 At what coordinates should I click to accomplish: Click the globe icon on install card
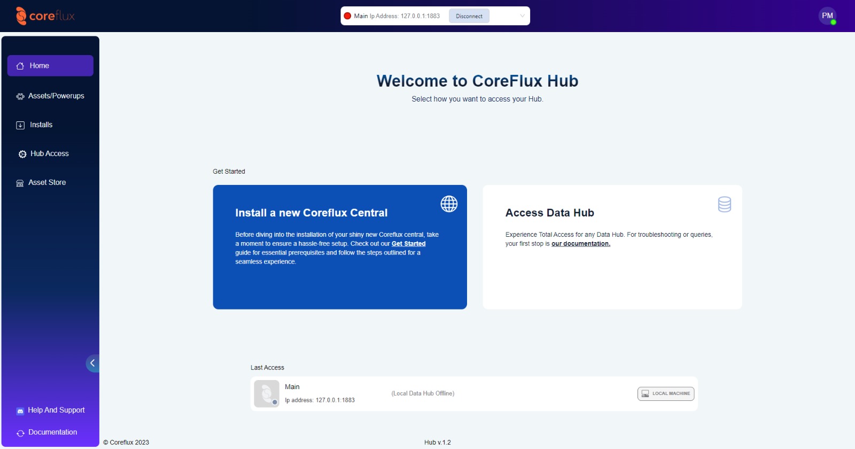pyautogui.click(x=449, y=204)
